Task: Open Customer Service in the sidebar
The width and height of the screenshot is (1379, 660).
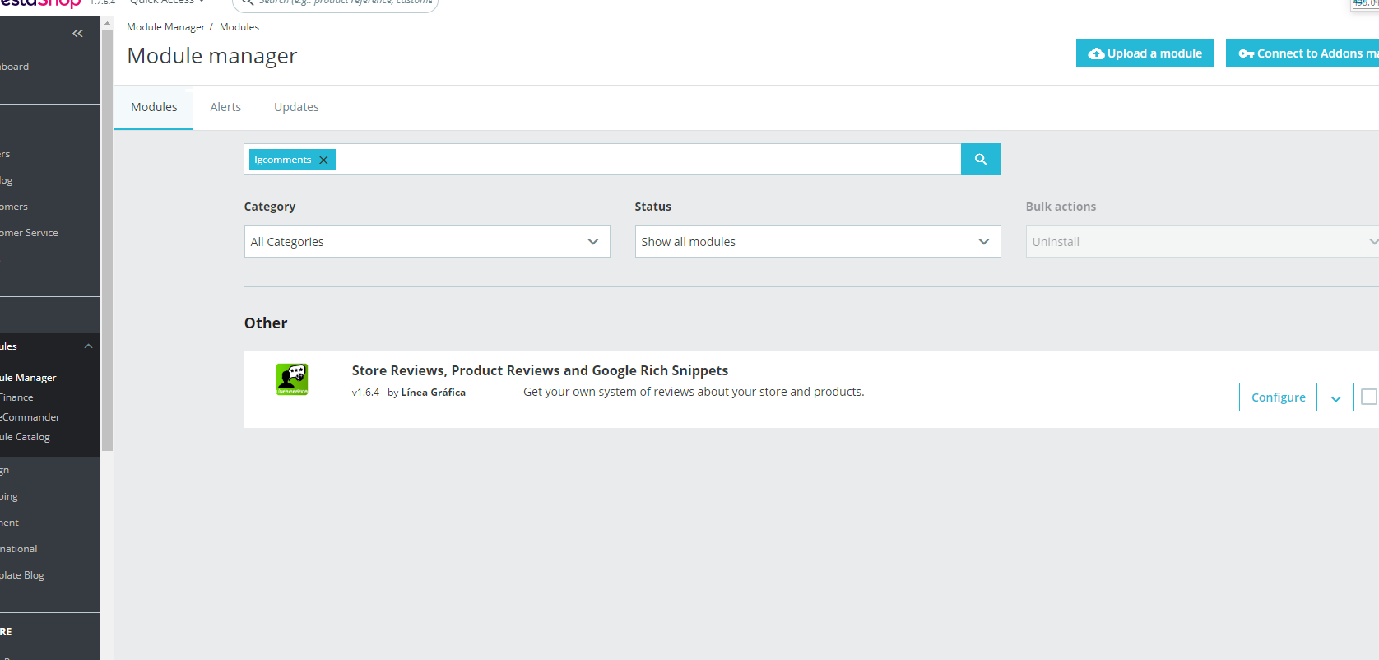Action: pos(29,233)
